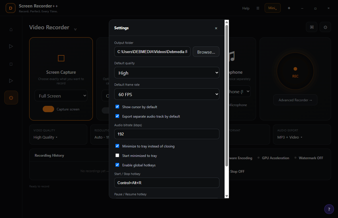338x218 pixels.
Task: Click the scrollbar down arrow in Settings
Action: click(x=227, y=196)
